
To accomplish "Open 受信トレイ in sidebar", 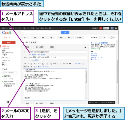I will click(6, 46).
